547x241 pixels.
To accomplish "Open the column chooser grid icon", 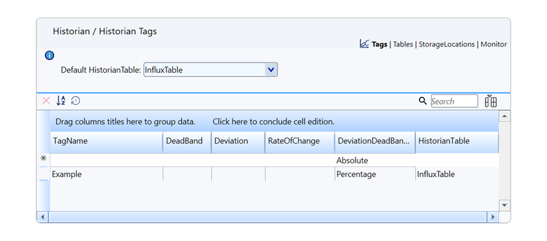I will pyautogui.click(x=491, y=101).
